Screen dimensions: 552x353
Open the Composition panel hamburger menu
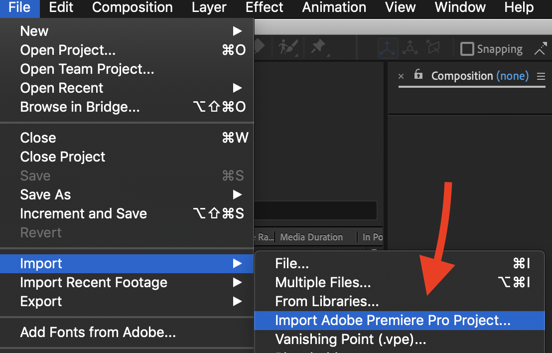click(541, 76)
